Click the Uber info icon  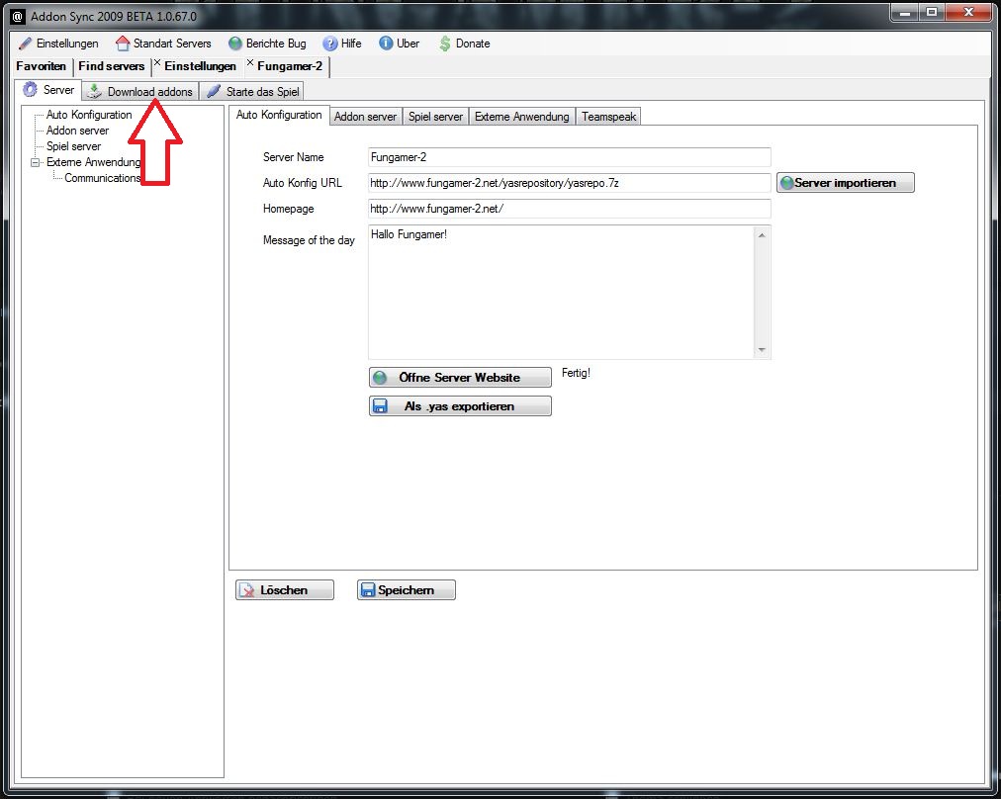[386, 44]
